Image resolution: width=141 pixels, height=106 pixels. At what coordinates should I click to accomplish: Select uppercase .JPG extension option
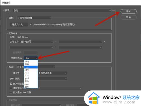point(31,70)
